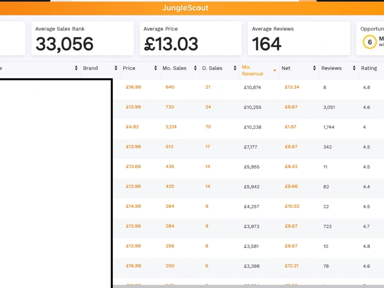Click the Rating header label
The width and height of the screenshot is (384, 288).
pos(369,68)
